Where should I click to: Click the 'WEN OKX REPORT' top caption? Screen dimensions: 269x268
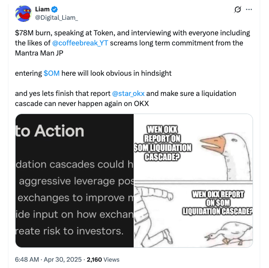point(163,143)
